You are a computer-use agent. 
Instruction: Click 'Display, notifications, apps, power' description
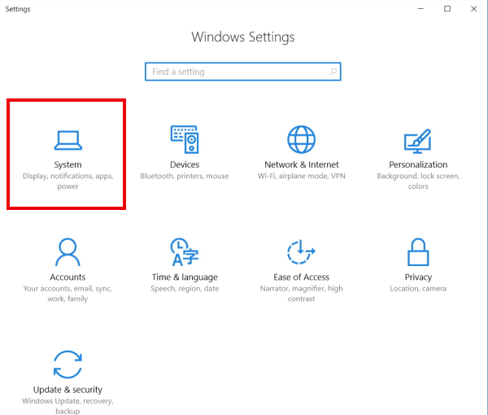68,181
